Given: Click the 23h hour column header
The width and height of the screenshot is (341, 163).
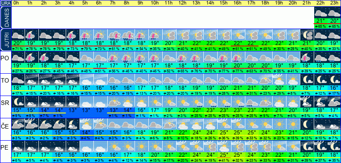Looking at the screenshot, I should 334,3.
